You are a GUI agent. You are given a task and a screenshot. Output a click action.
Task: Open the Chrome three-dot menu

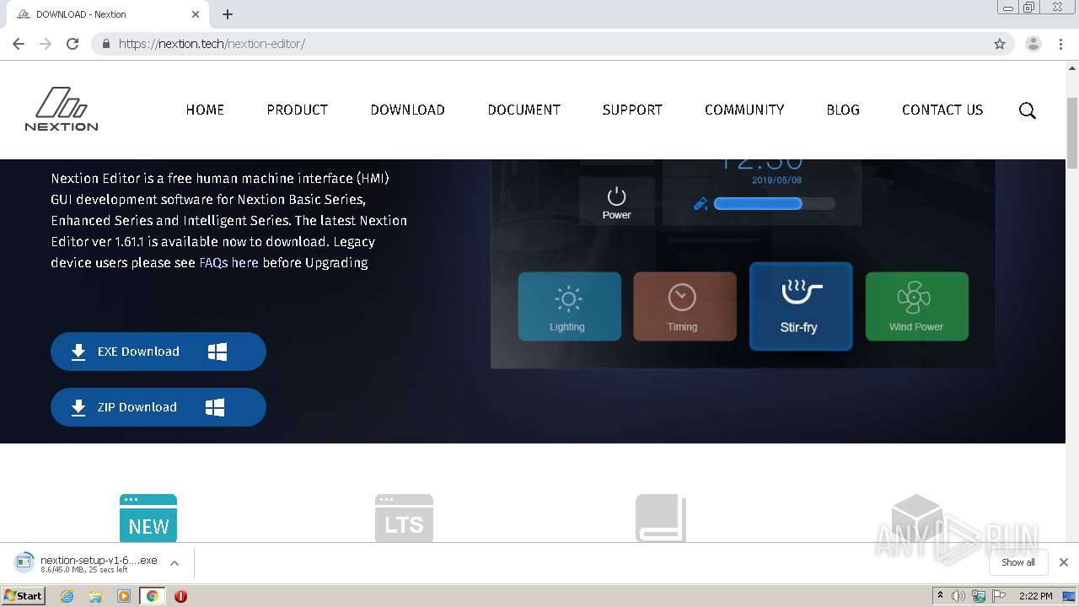coord(1060,44)
